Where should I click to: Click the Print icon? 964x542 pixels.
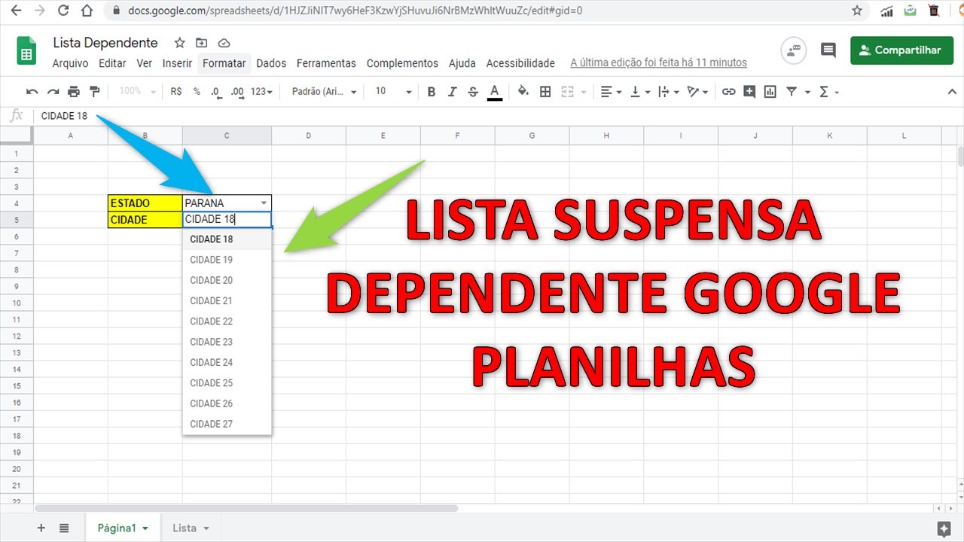point(74,92)
